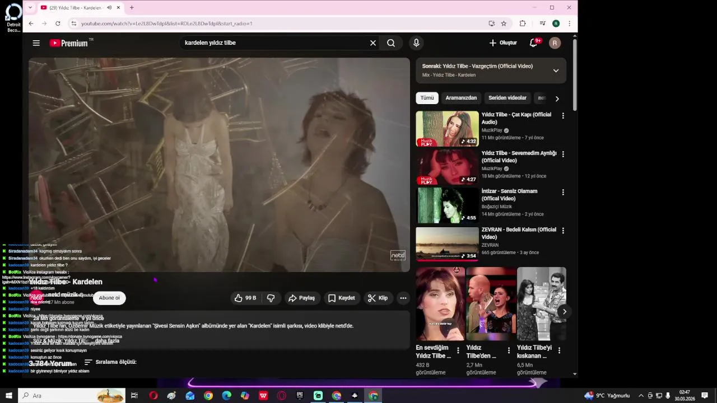
Task: Open Epic Games launcher in taskbar
Action: [x=300, y=396]
